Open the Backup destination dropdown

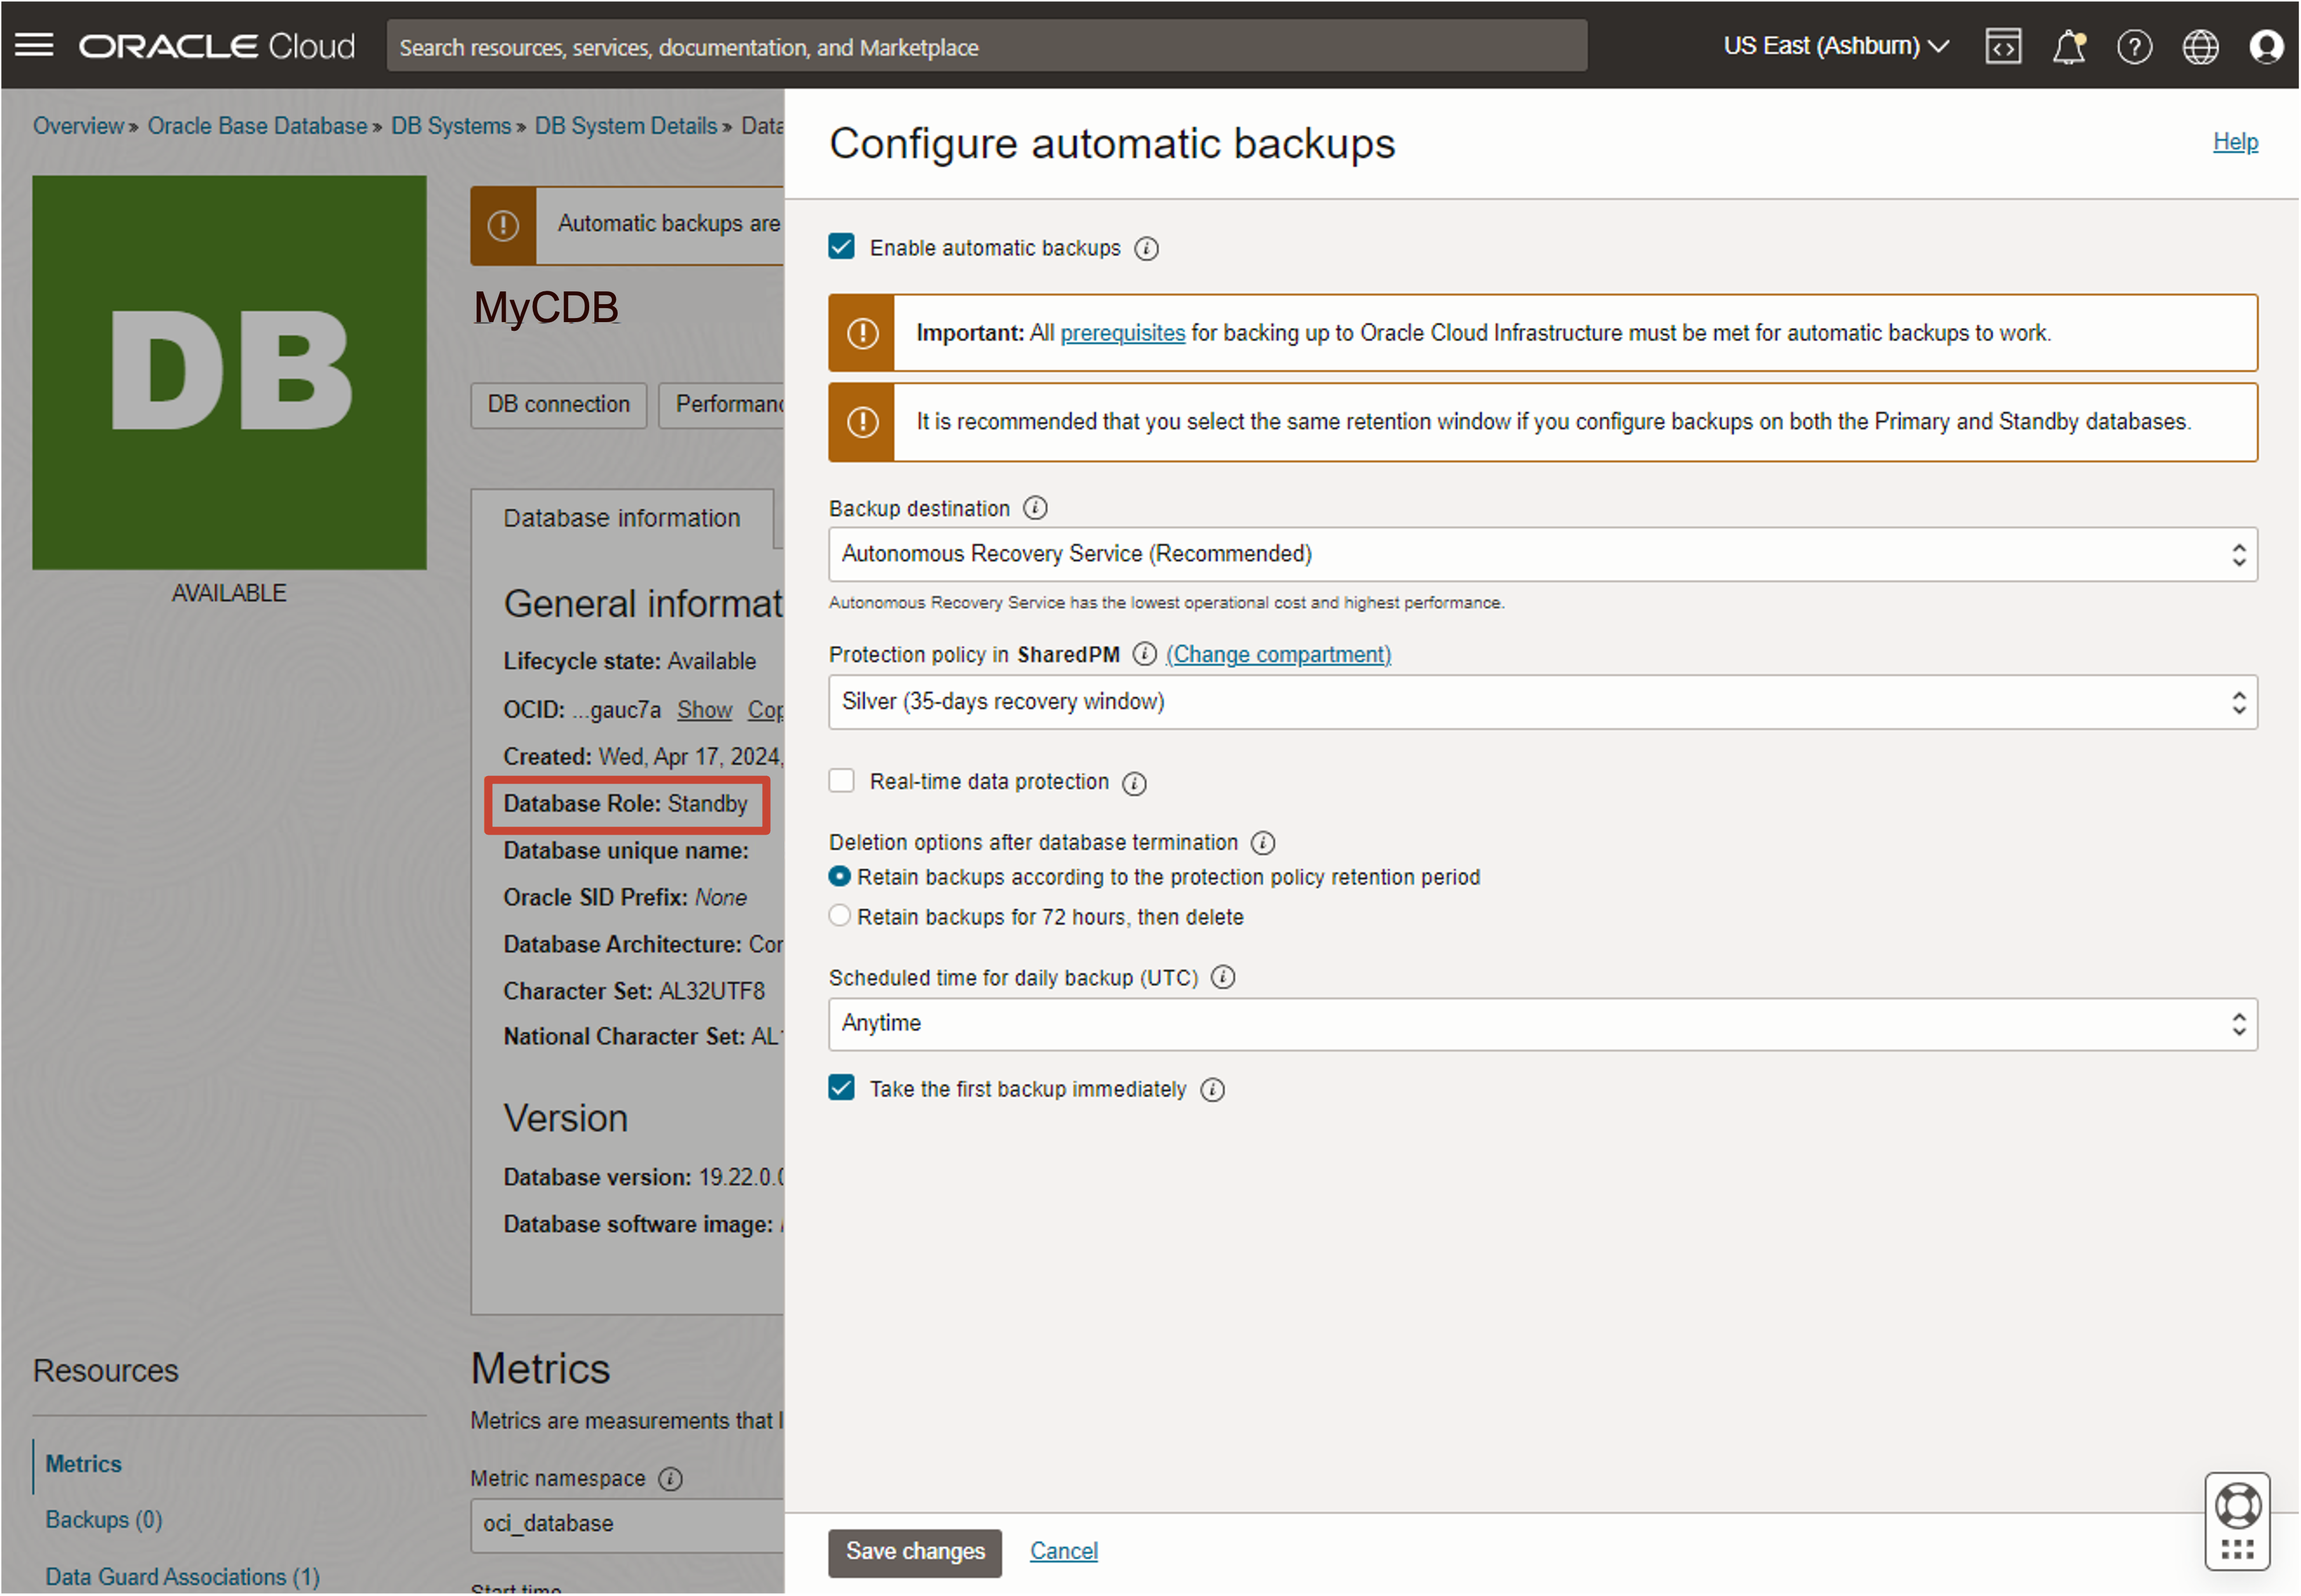click(1542, 554)
